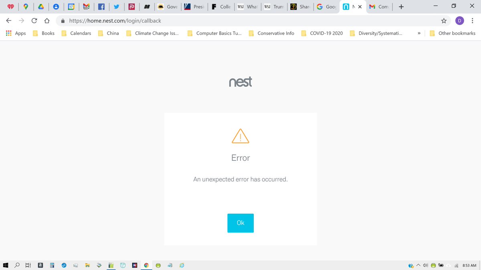Viewport: 481px width, 270px height.
Task: Open the Google Maps pinned tab
Action: (26, 7)
